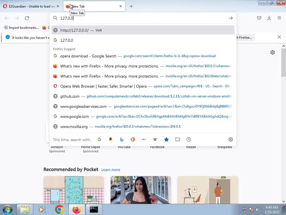Go forward with the forward arrow
Viewport: 286px width, 215px height.
coord(17,18)
